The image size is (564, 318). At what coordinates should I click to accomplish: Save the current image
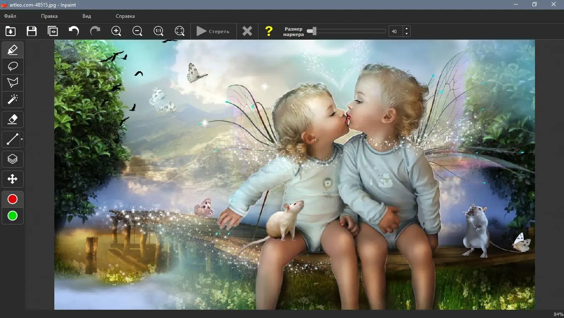coord(32,31)
